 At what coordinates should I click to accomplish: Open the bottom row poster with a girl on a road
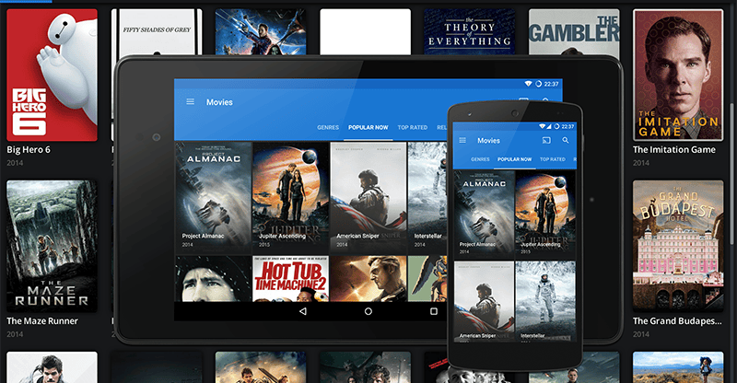678,367
